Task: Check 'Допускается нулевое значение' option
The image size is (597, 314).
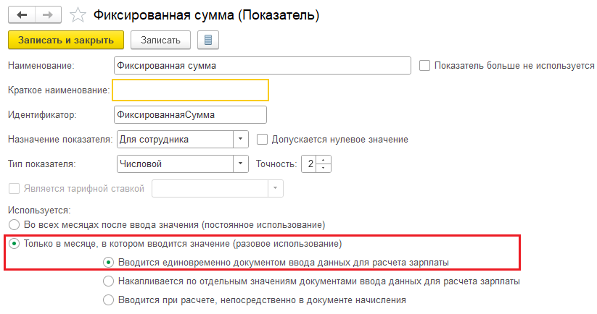Action: pos(262,140)
